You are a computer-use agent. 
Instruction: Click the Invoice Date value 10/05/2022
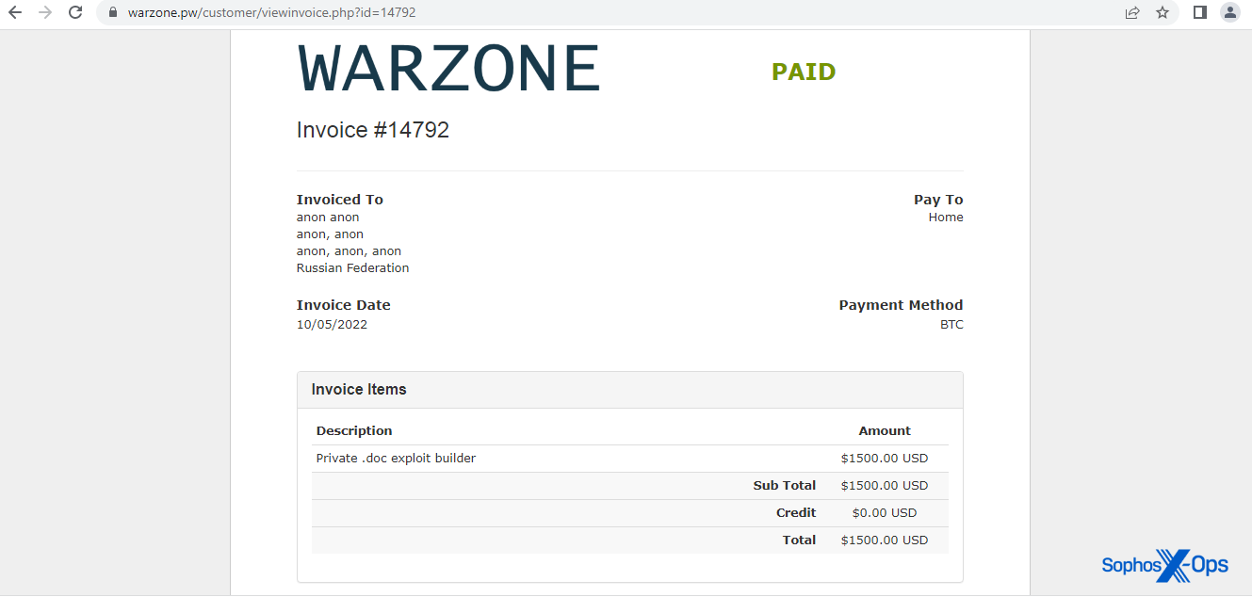332,324
